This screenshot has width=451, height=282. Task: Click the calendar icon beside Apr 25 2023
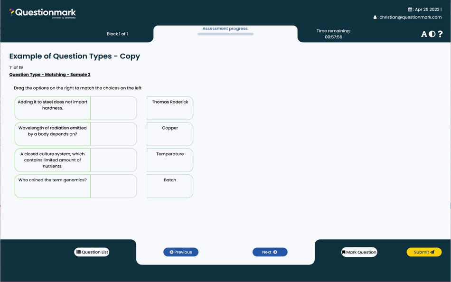click(x=410, y=9)
